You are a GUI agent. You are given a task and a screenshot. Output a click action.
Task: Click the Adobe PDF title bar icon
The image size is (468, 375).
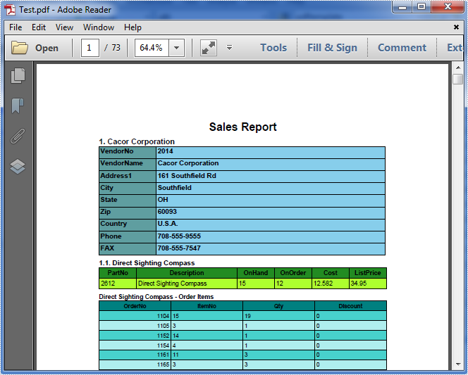(10, 10)
